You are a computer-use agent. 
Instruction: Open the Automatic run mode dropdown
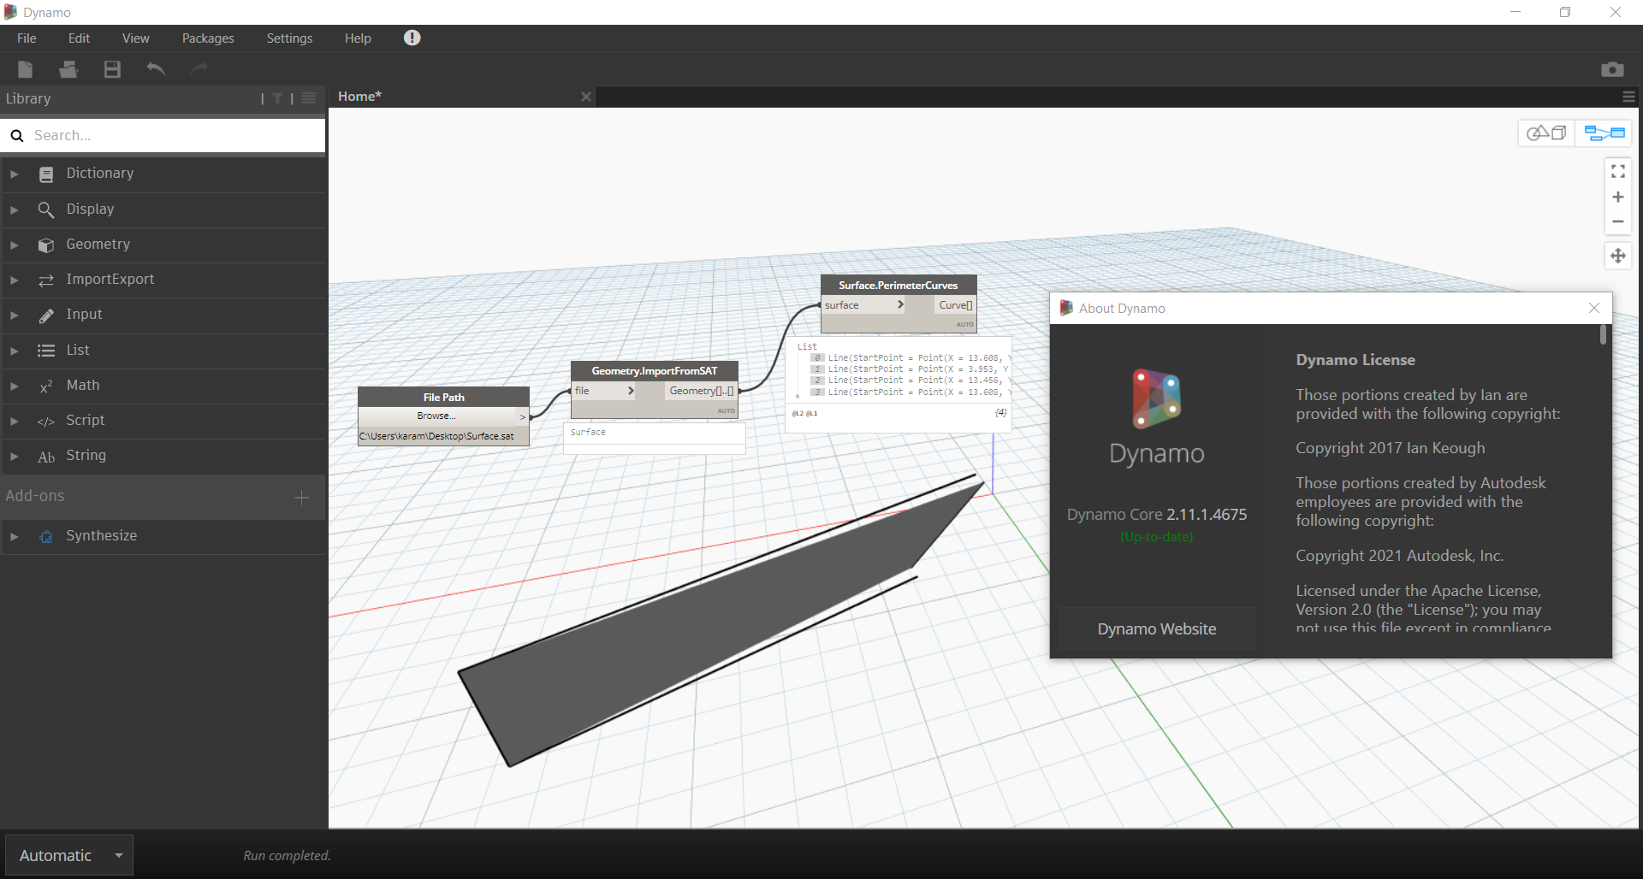click(68, 855)
